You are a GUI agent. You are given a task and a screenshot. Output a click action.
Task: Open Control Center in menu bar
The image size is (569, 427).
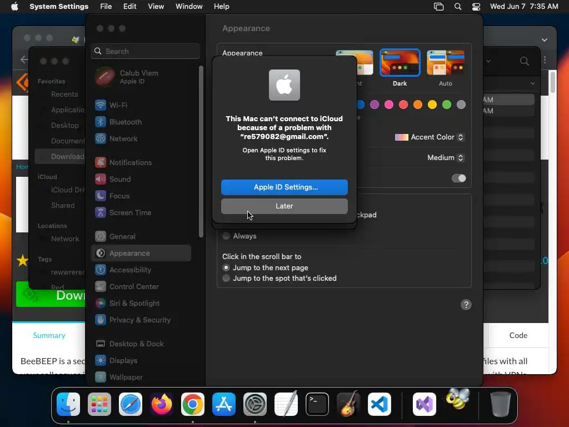pyautogui.click(x=476, y=7)
